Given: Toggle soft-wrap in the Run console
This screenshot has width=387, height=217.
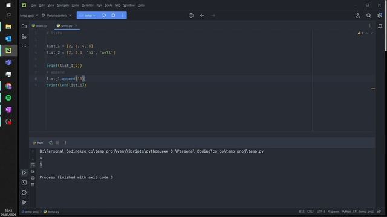Looking at the screenshot, I should tap(33, 165).
